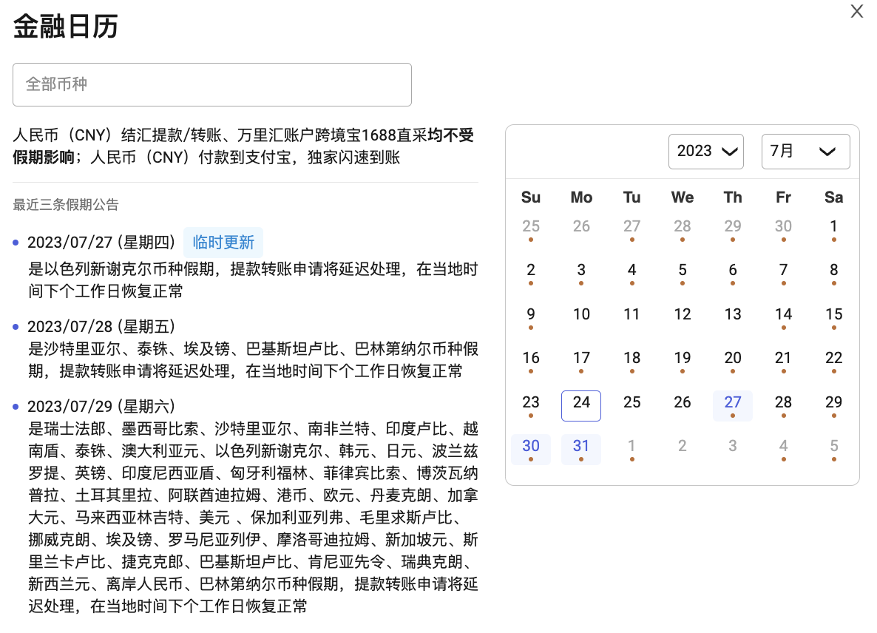Close the 金融日历 dialog
This screenshot has width=877, height=633.
click(856, 11)
